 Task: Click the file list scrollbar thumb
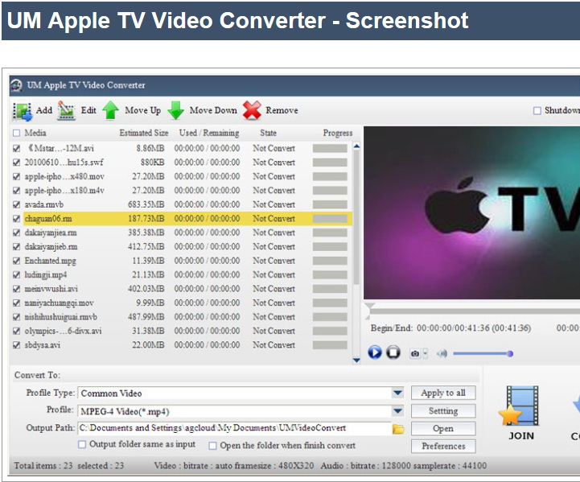pyautogui.click(x=356, y=217)
